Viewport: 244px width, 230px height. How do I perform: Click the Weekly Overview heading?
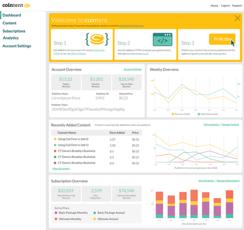pyautogui.click(x=164, y=69)
